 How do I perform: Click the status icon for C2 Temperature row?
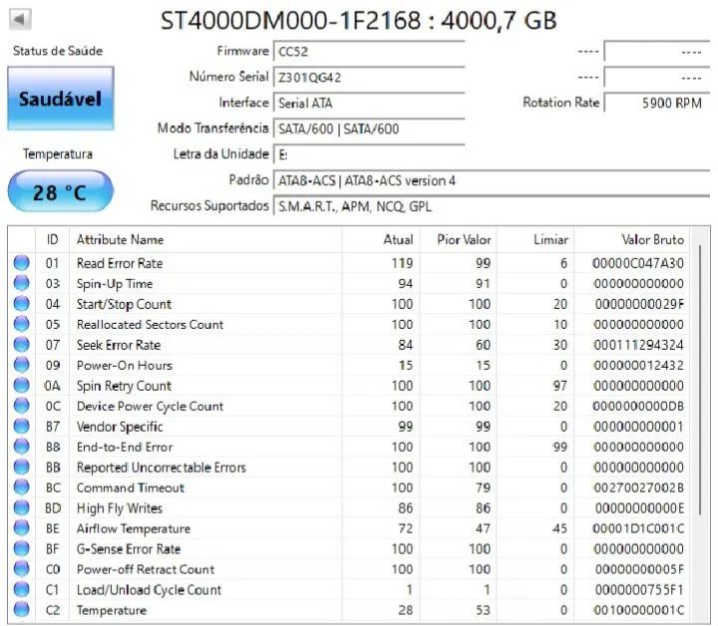point(22,610)
